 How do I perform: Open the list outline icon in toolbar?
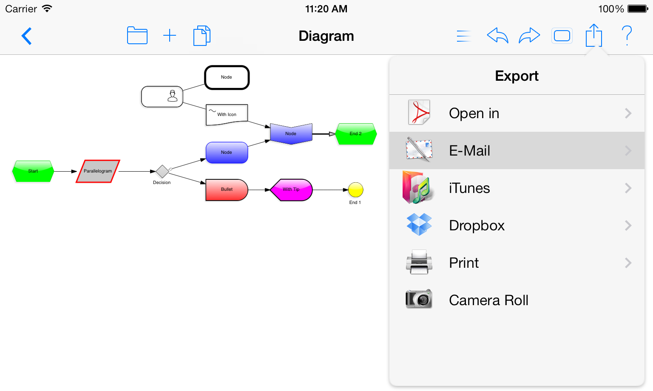pos(464,36)
